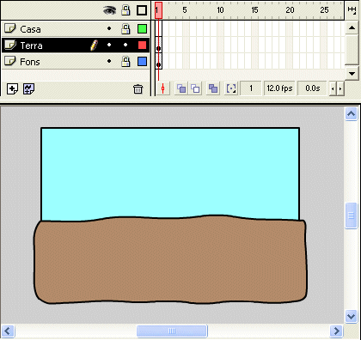This screenshot has height=340, width=361.
Task: Unlock the Casa layer
Action: coord(125,29)
